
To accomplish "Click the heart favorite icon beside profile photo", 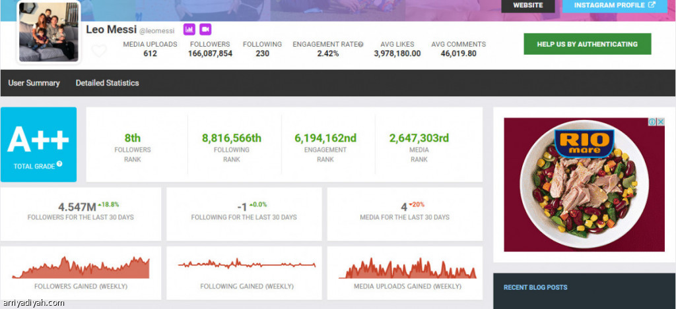I will pyautogui.click(x=99, y=51).
